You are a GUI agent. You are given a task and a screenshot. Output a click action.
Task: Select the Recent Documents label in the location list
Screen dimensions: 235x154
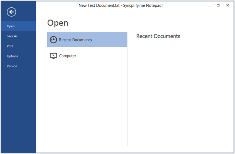[x=75, y=40]
